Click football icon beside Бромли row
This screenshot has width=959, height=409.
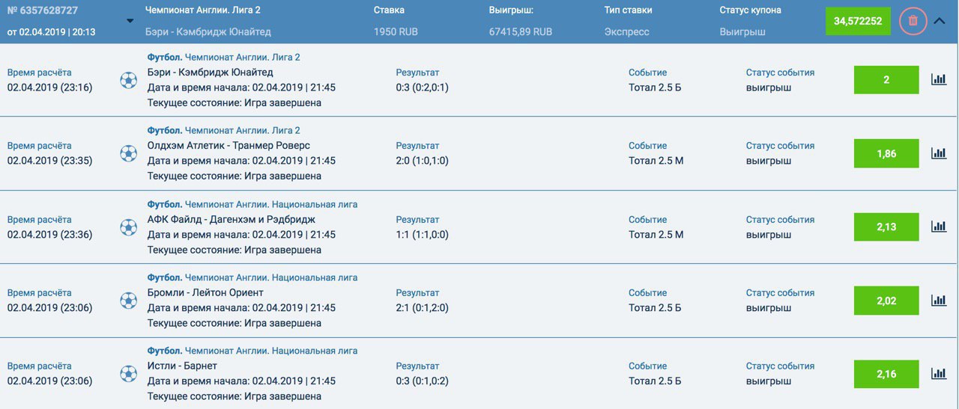point(128,301)
